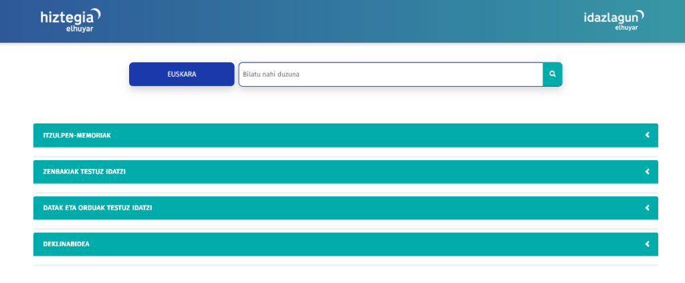Click middle of Zenbakiak testuz idatzi bar
This screenshot has height=283, width=685.
345,172
